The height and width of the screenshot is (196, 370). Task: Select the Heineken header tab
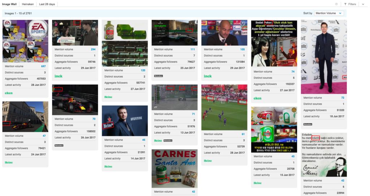point(28,4)
